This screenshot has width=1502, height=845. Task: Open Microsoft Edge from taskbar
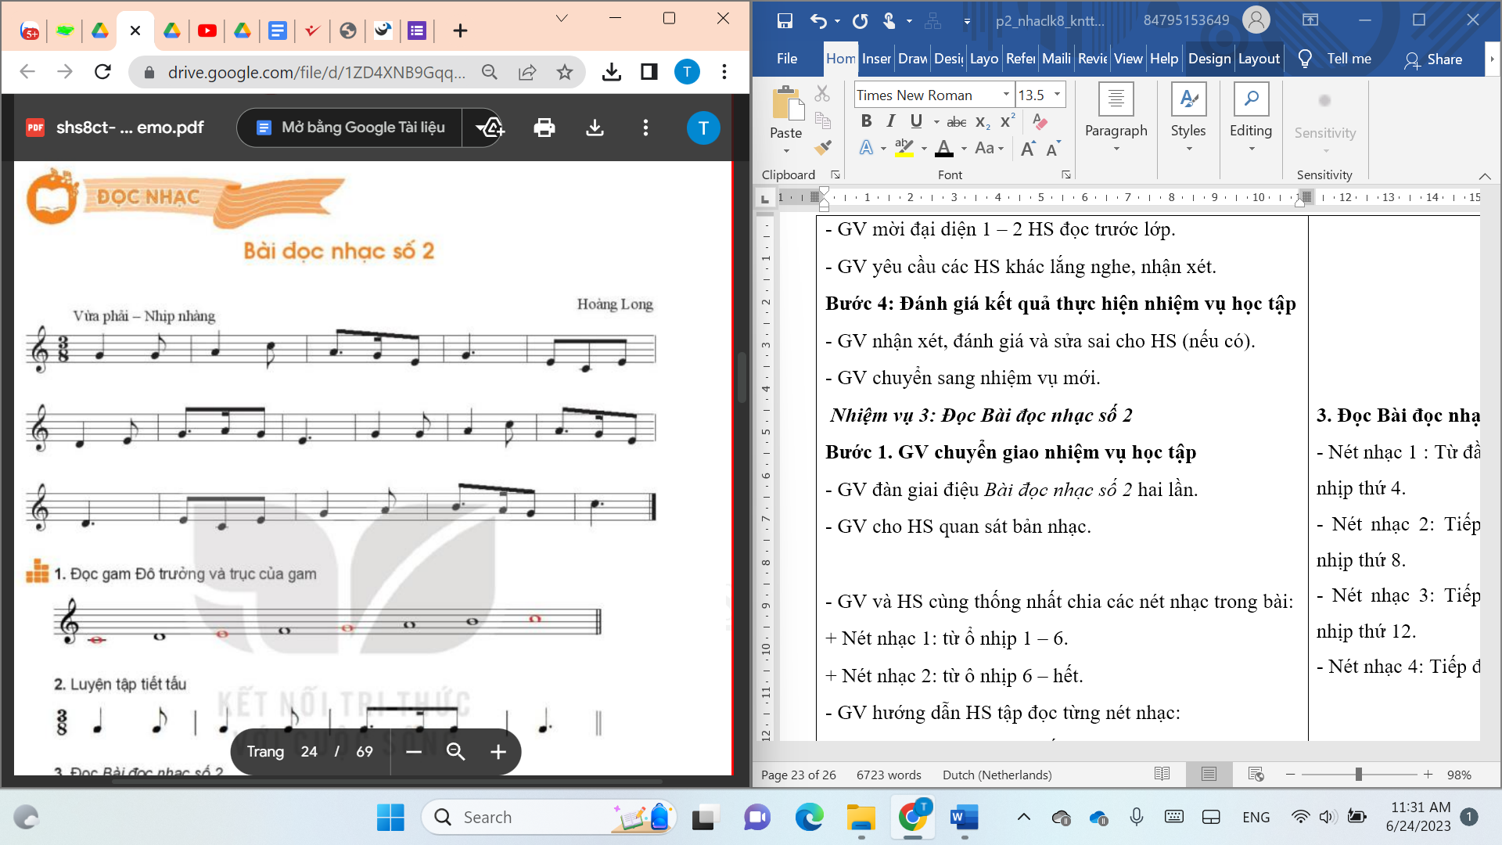[809, 818]
